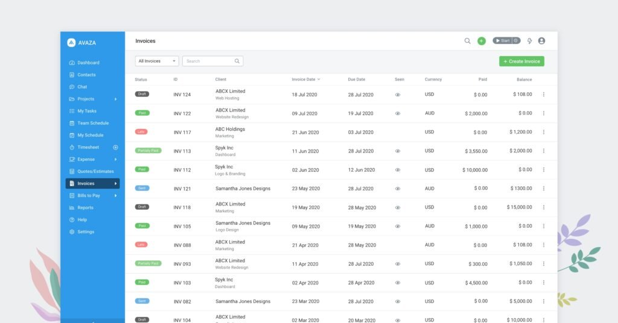The width and height of the screenshot is (618, 323).
Task: Open the All Invoices filter dropdown
Action: pos(157,61)
